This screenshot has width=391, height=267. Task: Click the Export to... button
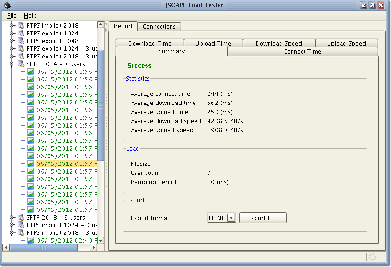pos(263,218)
